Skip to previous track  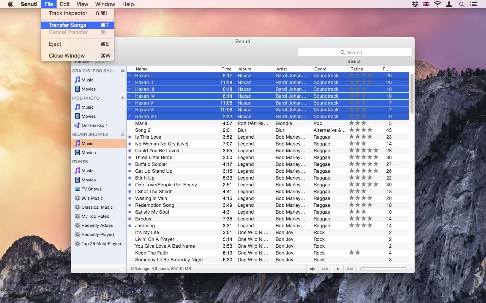click(x=325, y=269)
